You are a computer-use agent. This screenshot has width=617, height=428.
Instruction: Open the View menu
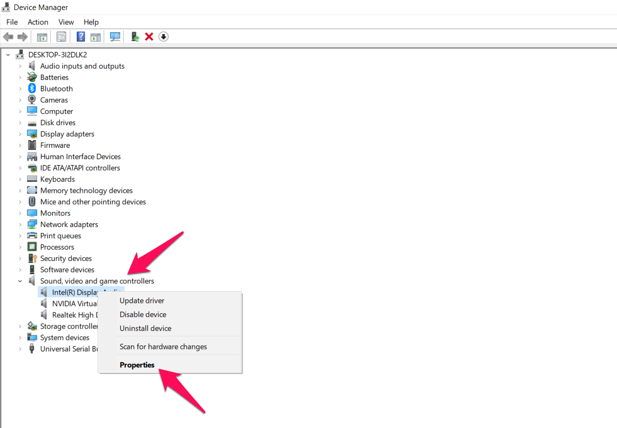click(66, 22)
